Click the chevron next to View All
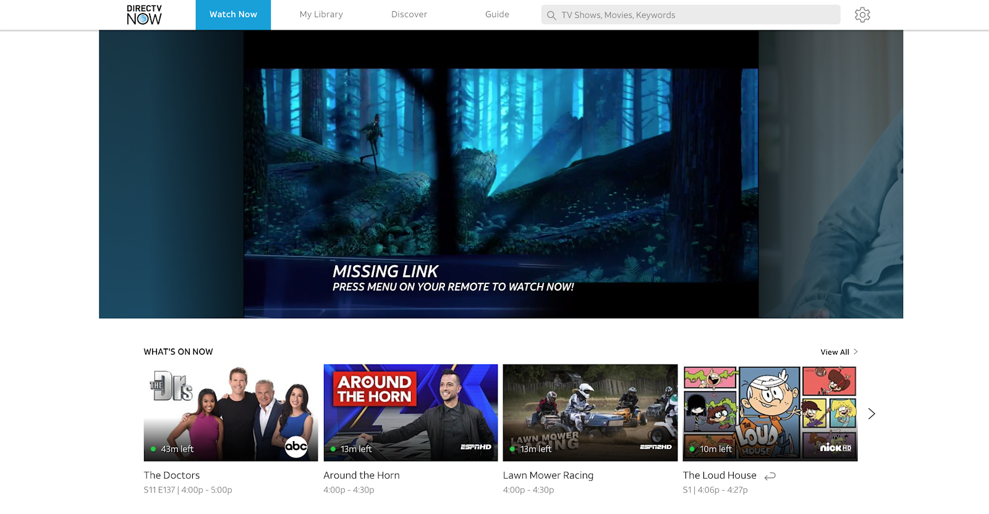The image size is (989, 514). [x=855, y=352]
